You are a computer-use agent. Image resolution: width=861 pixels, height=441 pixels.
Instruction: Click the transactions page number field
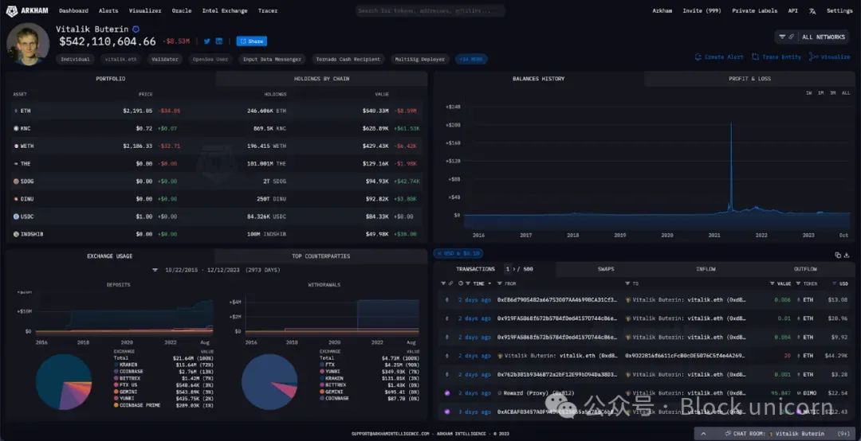click(x=508, y=269)
